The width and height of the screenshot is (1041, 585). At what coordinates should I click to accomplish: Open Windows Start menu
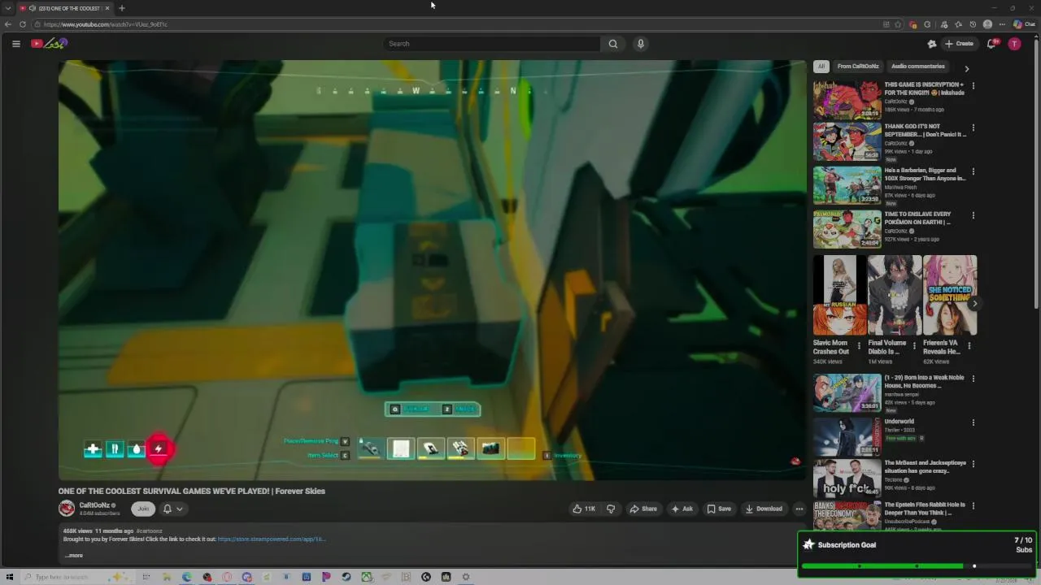coord(10,577)
